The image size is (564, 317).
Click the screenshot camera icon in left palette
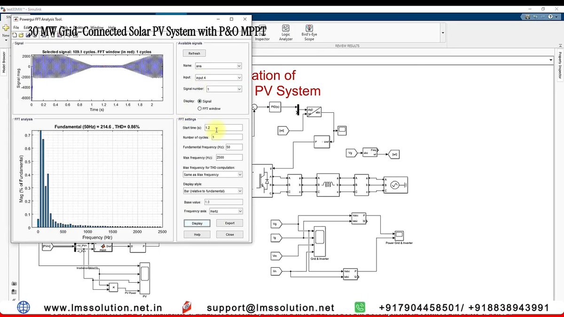coord(14,284)
